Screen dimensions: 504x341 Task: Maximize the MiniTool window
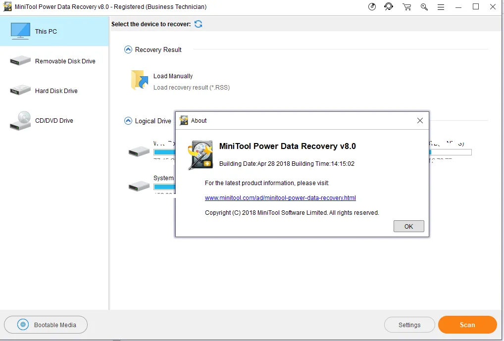click(476, 7)
